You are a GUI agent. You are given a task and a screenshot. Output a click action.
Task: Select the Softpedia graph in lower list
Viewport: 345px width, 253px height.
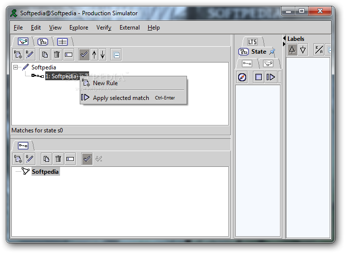[45, 172]
